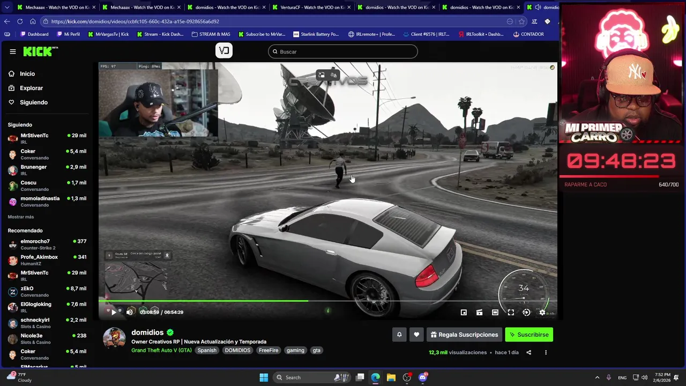Open the Starlink Battery bookmark
This screenshot has width=686, height=386.
pyautogui.click(x=316, y=34)
